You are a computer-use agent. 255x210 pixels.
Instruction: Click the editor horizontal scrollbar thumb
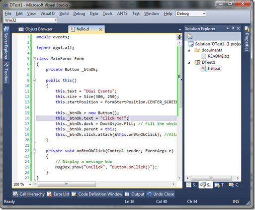[x=67, y=184]
